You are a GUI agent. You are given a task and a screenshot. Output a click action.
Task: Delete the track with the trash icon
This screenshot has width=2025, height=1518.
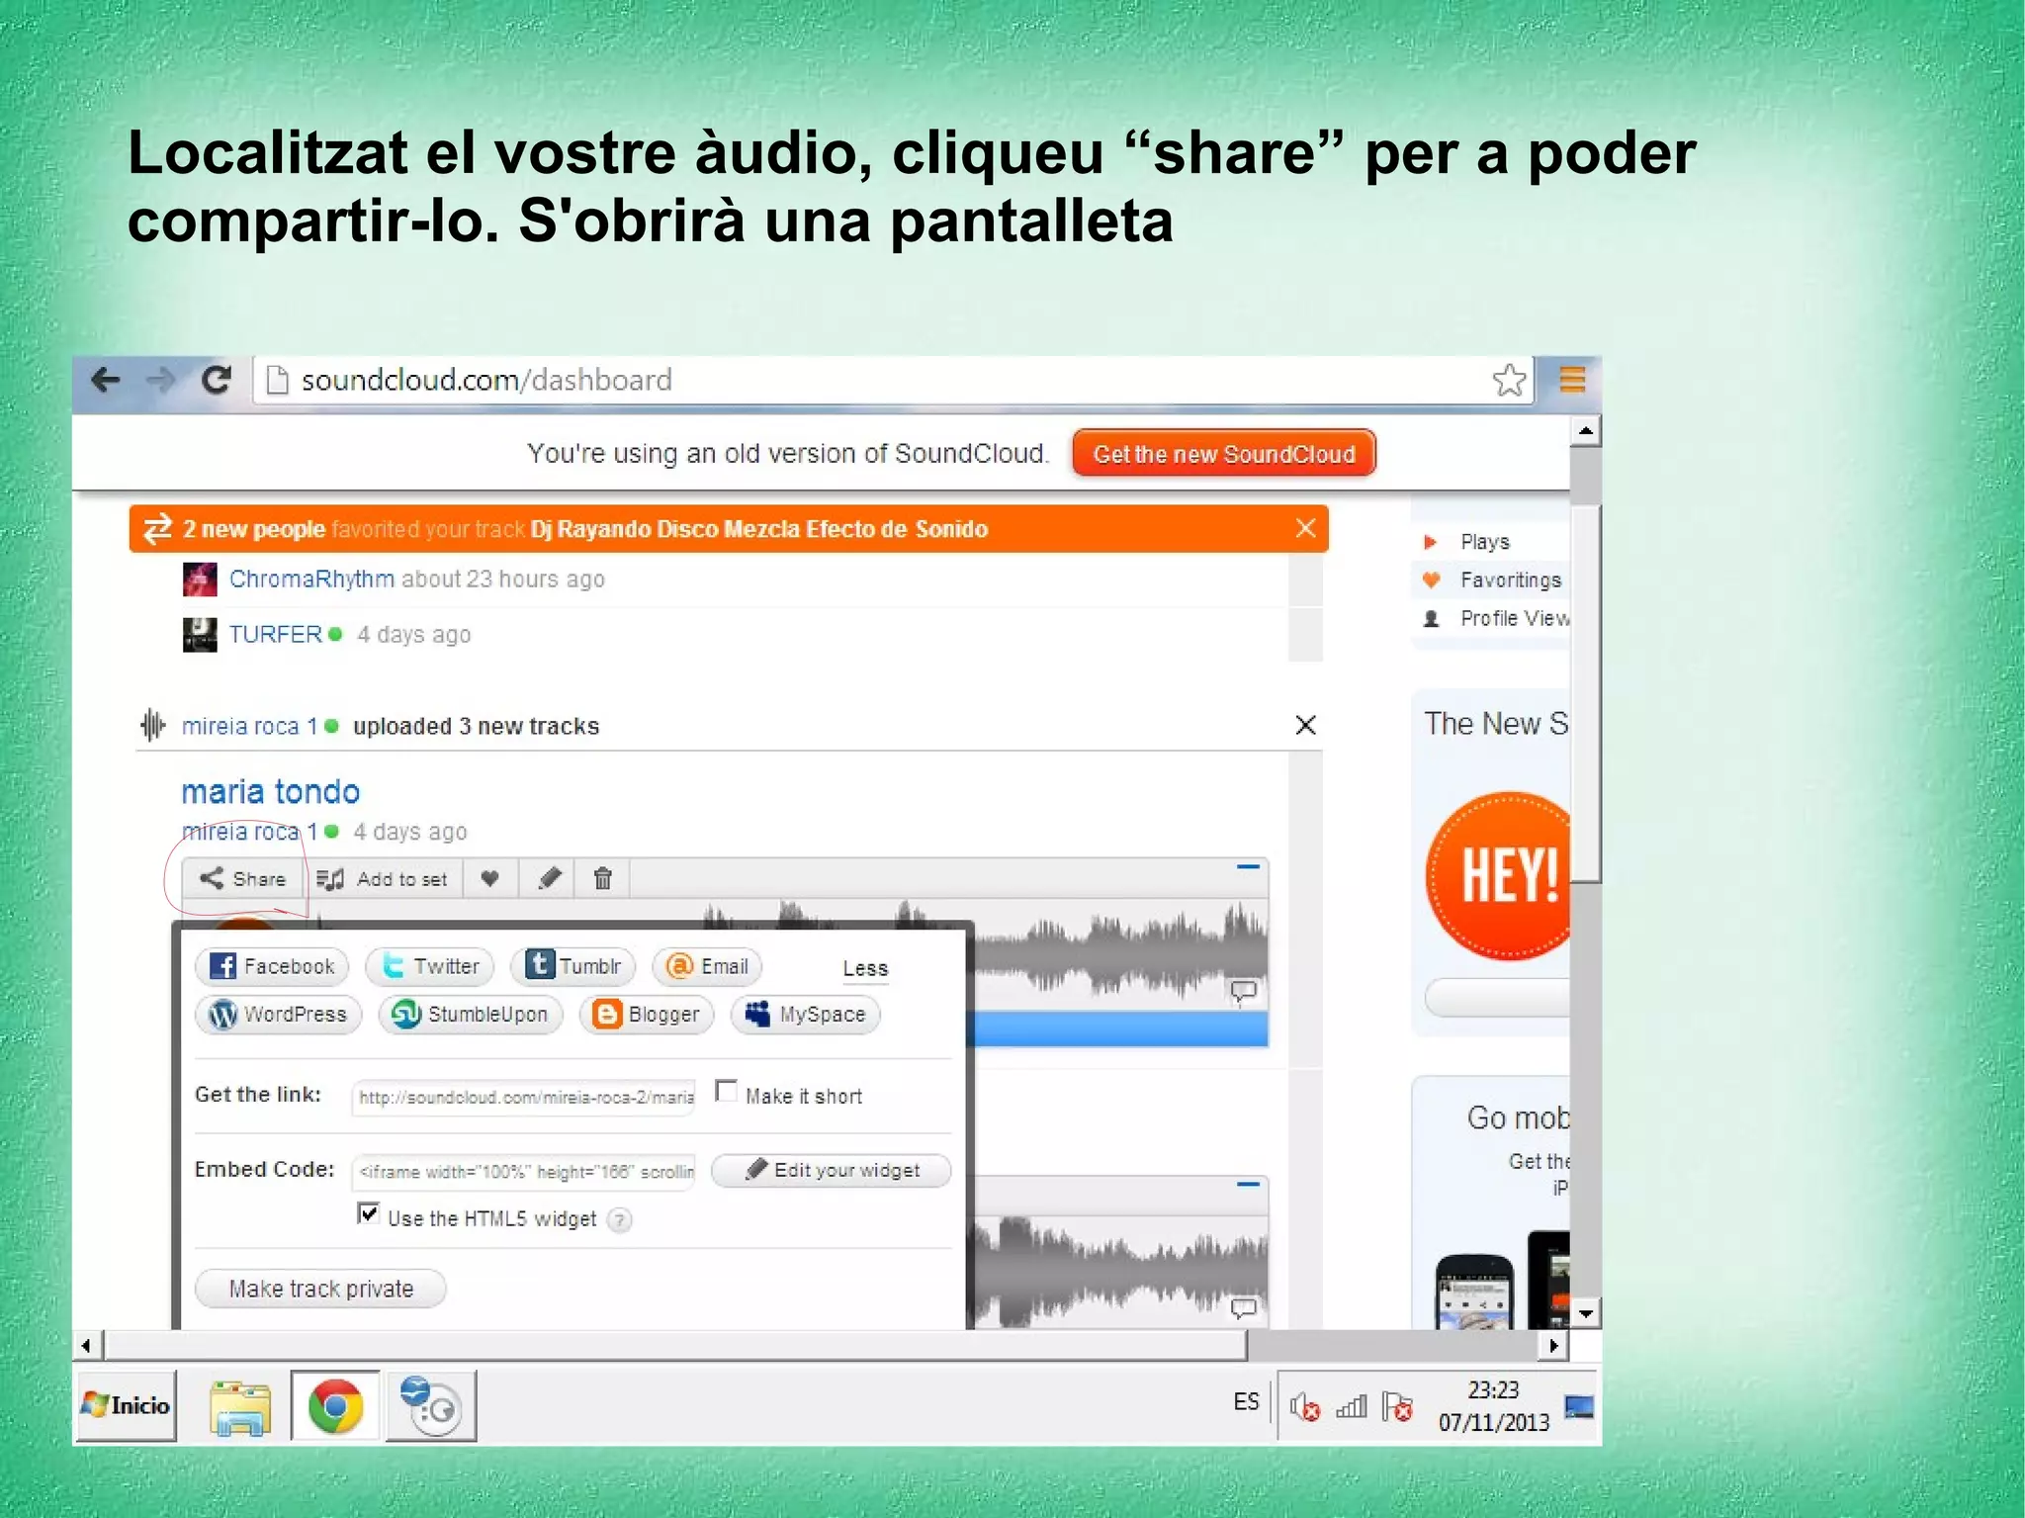pyautogui.click(x=603, y=878)
